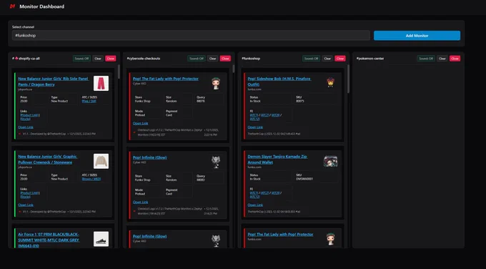Open the Select channel combo box

[191, 35]
